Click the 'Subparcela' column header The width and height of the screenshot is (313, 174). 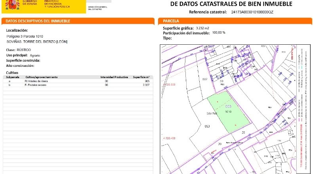pyautogui.click(x=13, y=77)
